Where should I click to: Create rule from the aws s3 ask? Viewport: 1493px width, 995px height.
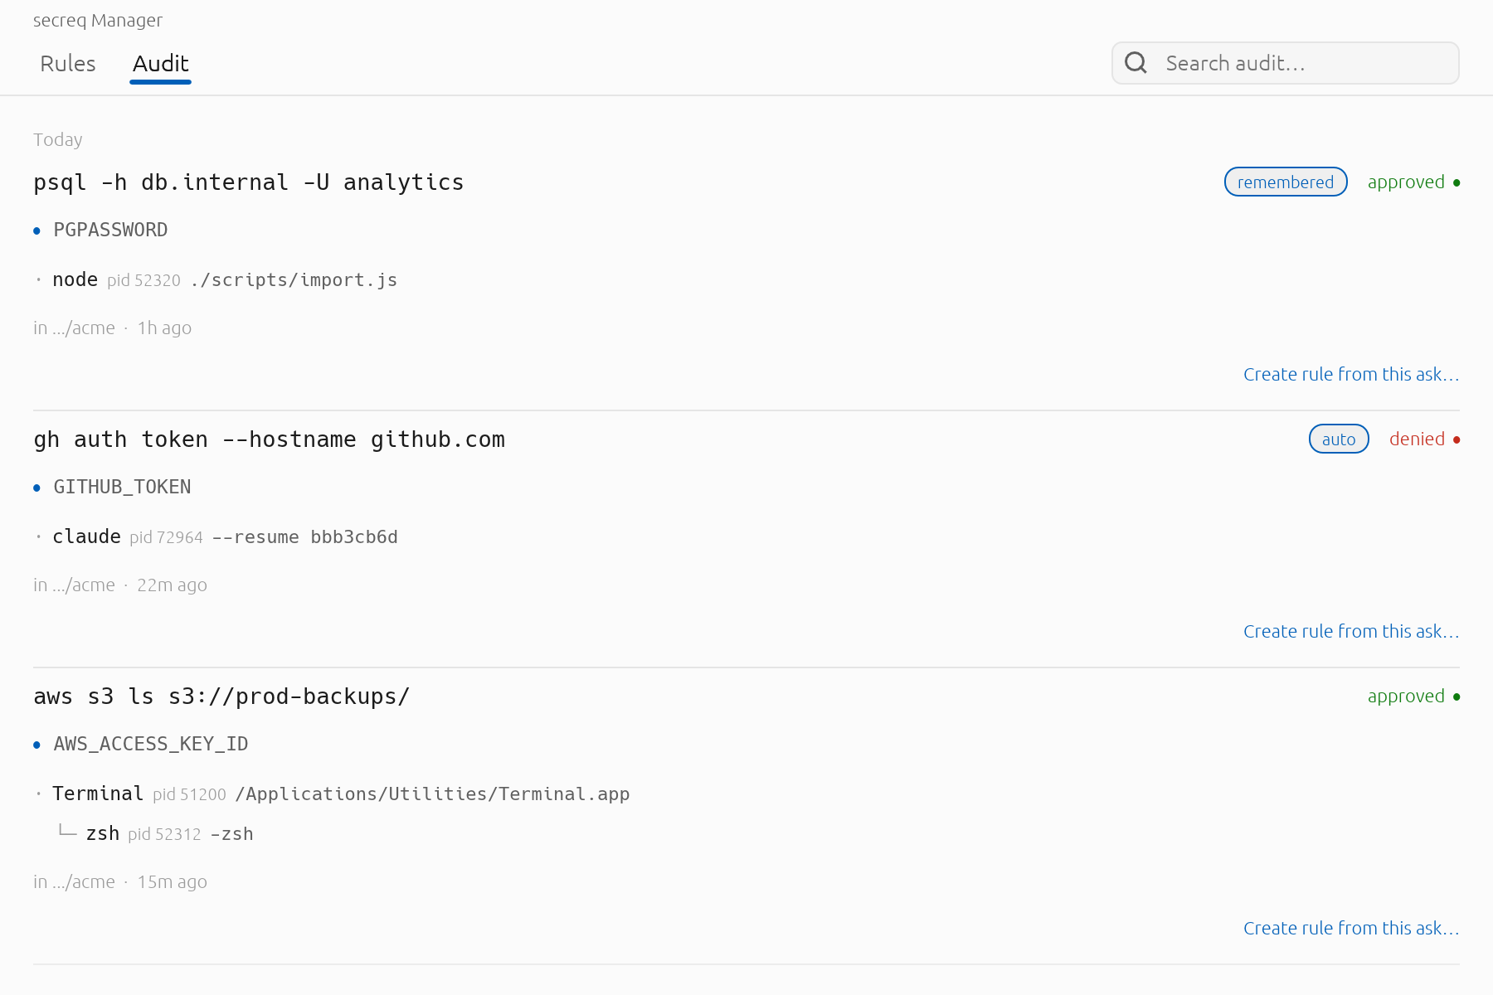pyautogui.click(x=1351, y=929)
